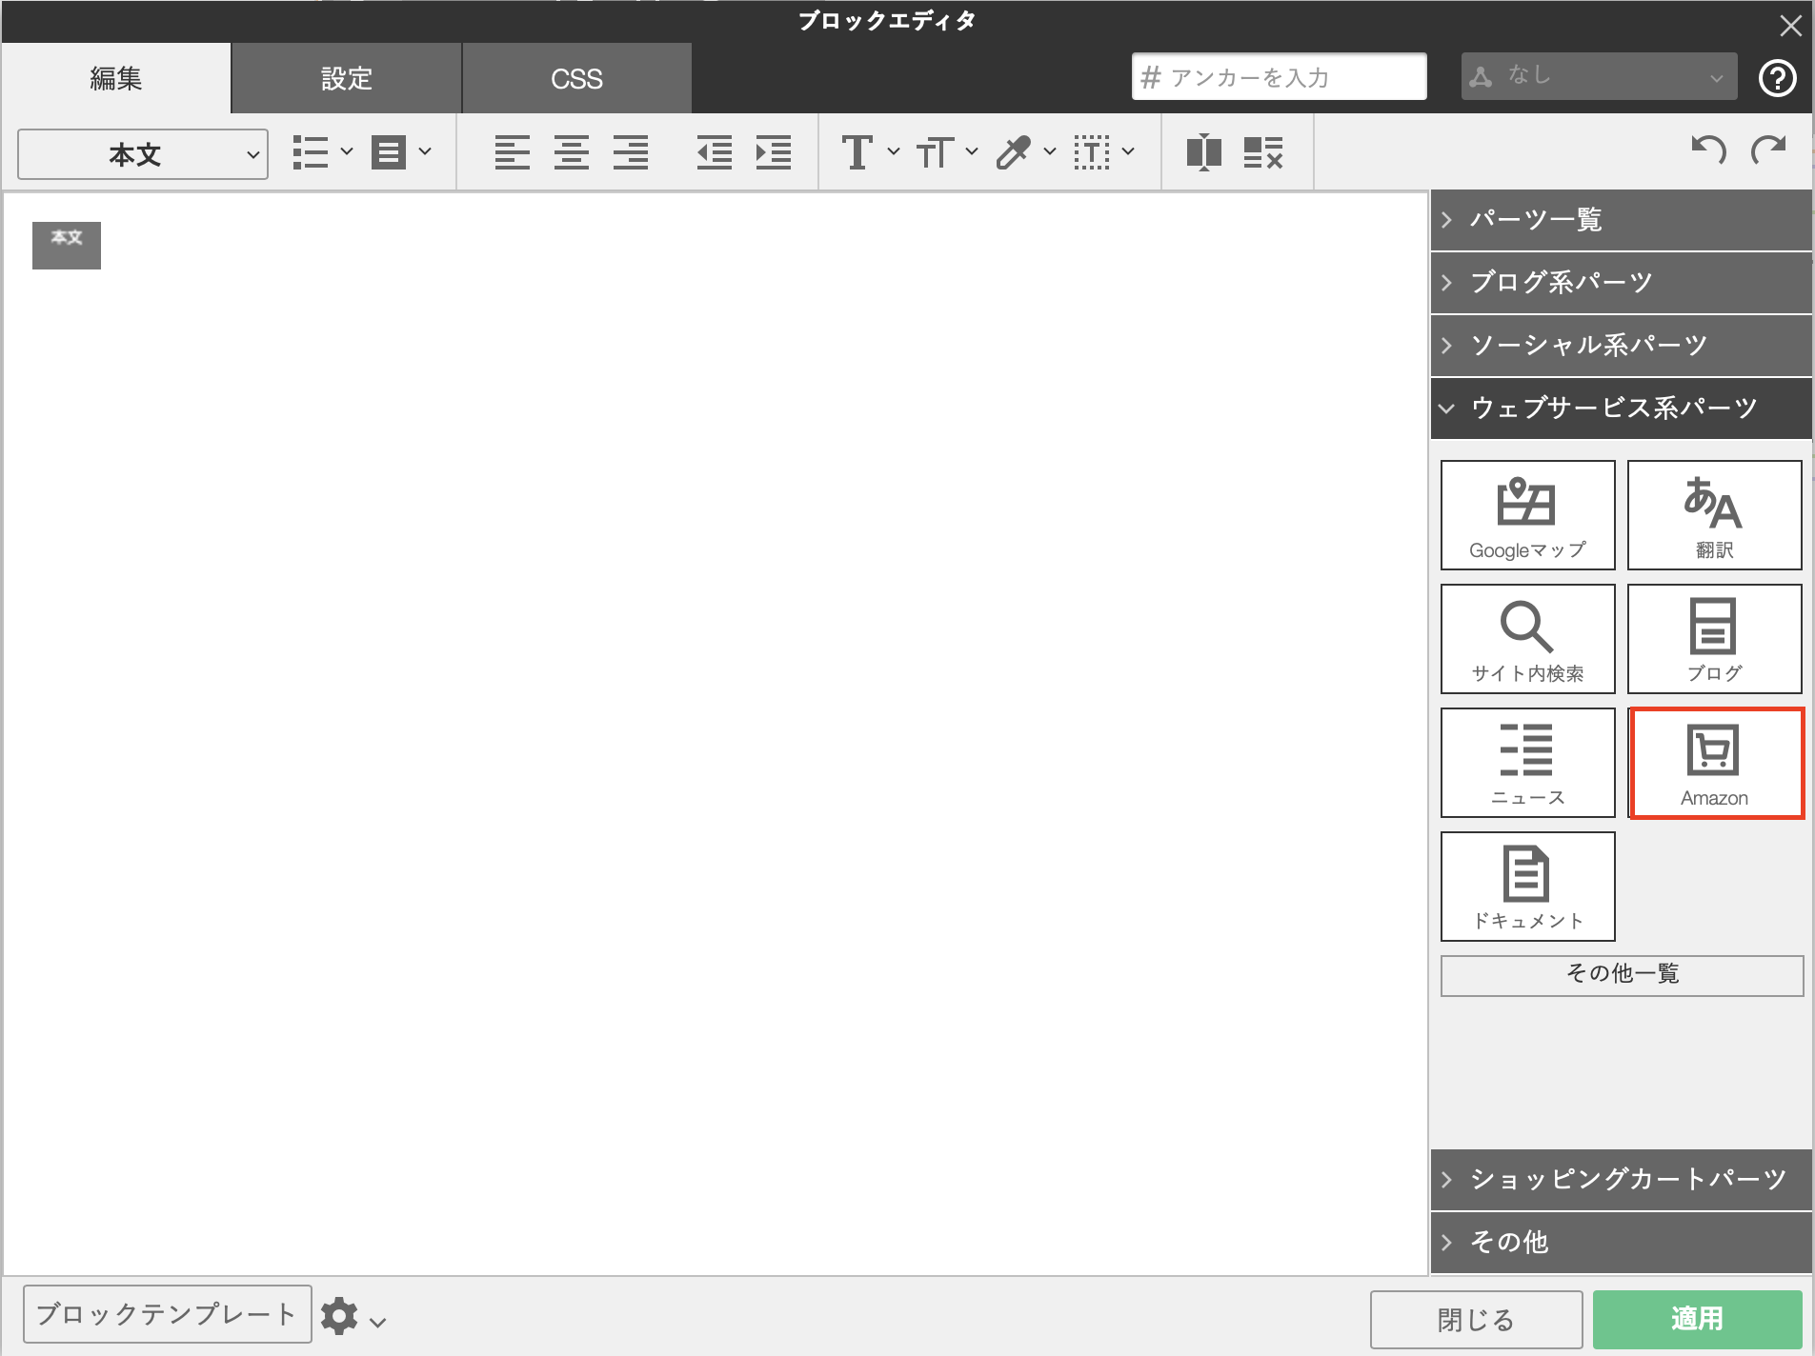
Task: Insert the Googleマップ part
Action: pos(1527,515)
